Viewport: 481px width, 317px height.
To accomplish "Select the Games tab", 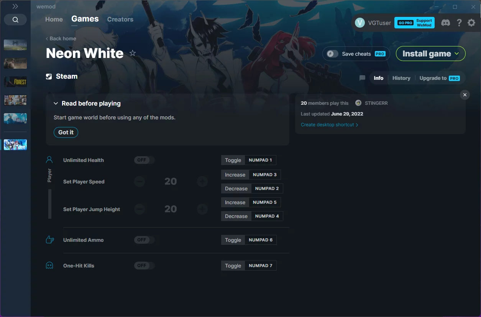I will tap(85, 19).
